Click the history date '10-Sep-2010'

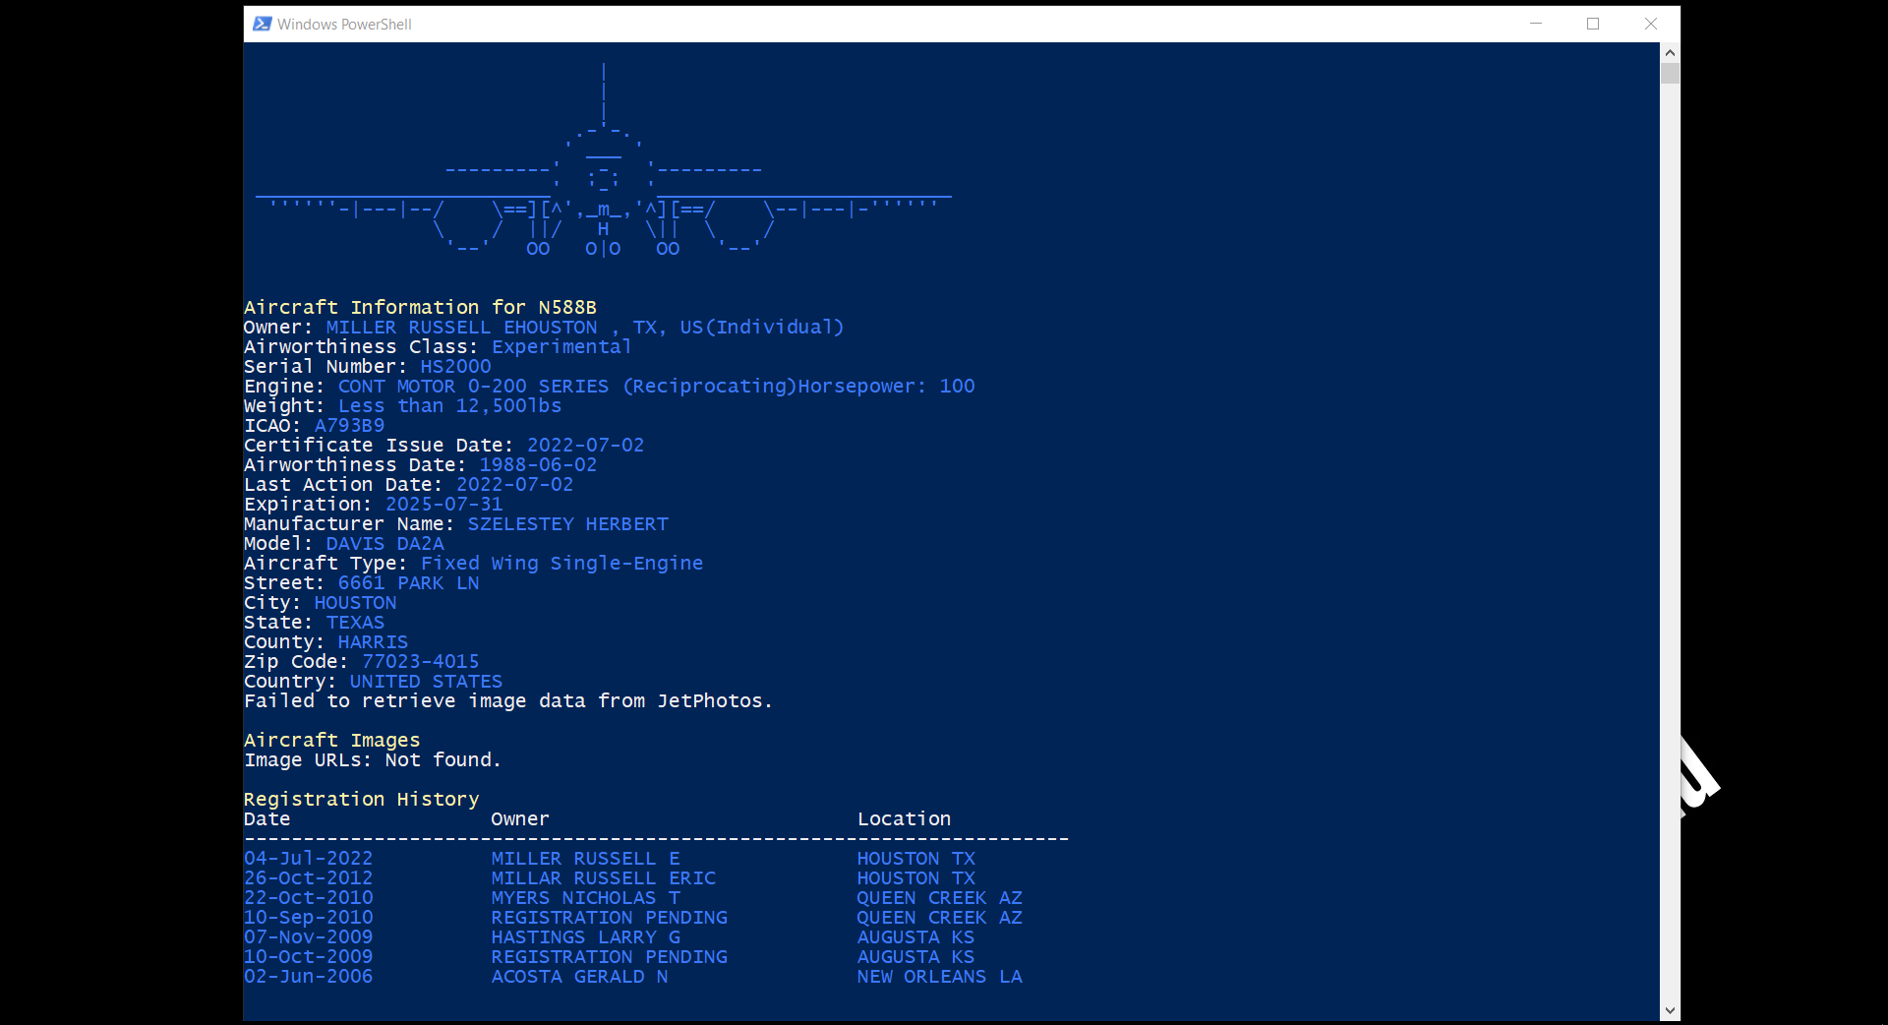pos(308,918)
